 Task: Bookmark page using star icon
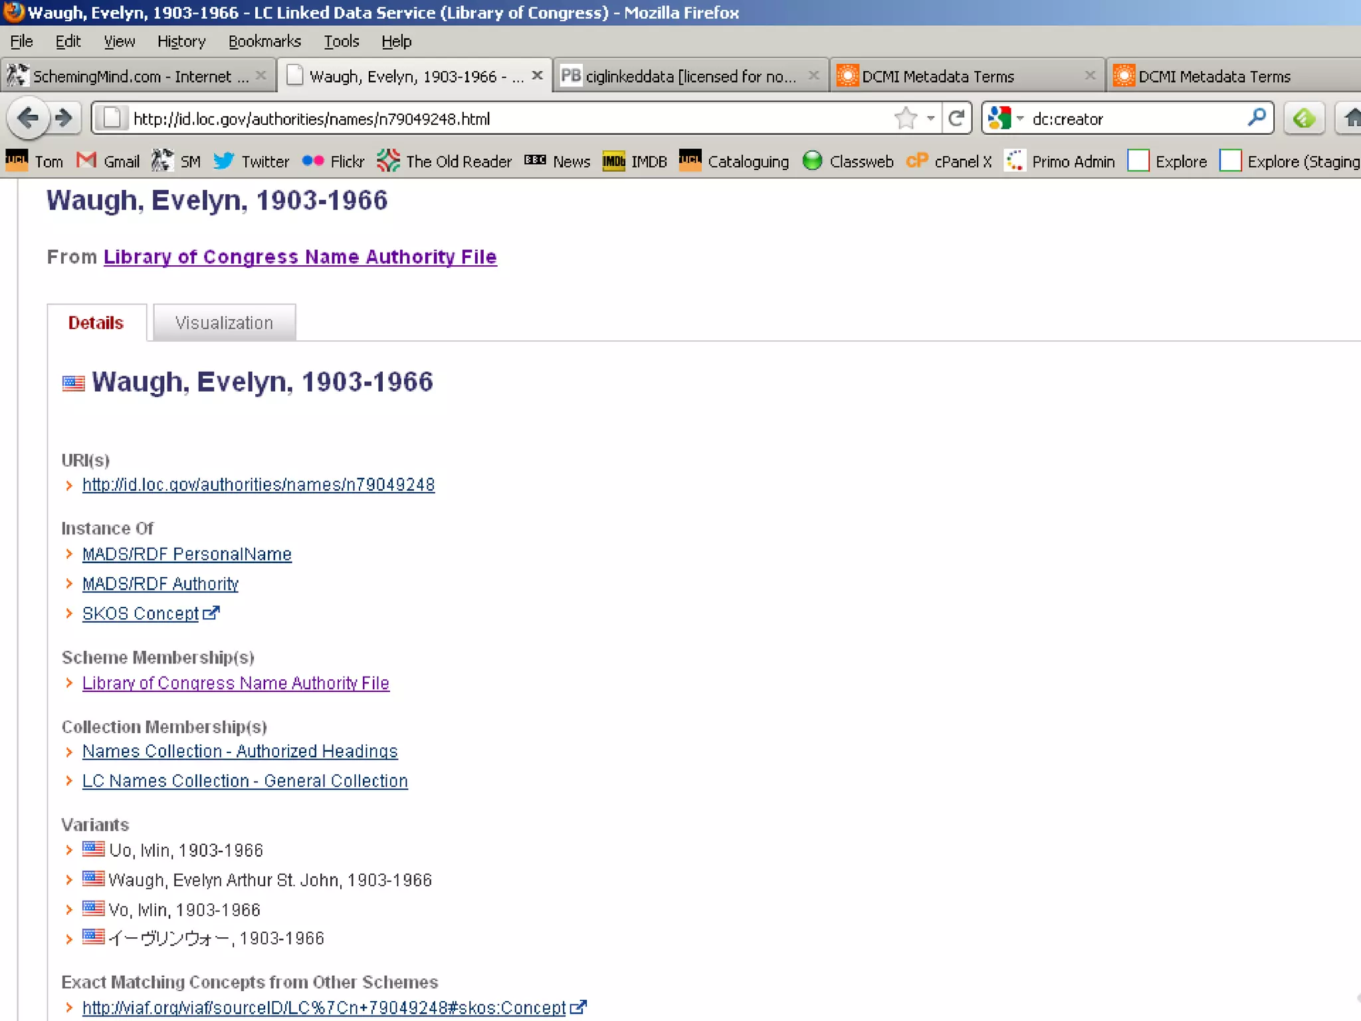click(905, 119)
